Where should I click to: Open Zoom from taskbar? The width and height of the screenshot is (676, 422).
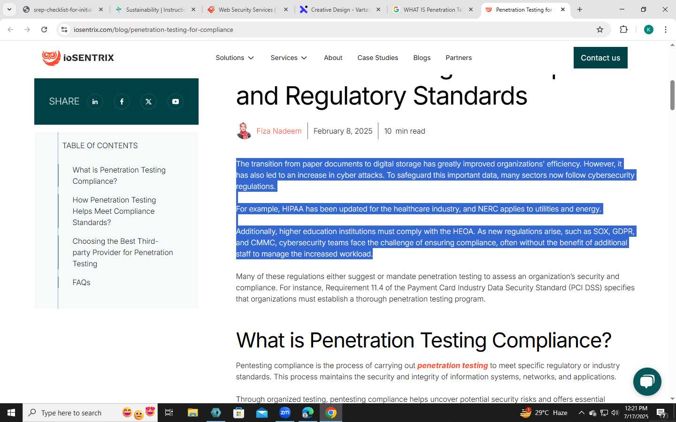(284, 413)
